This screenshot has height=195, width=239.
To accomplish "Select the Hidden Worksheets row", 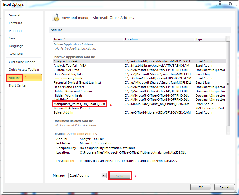I will tap(139, 95).
